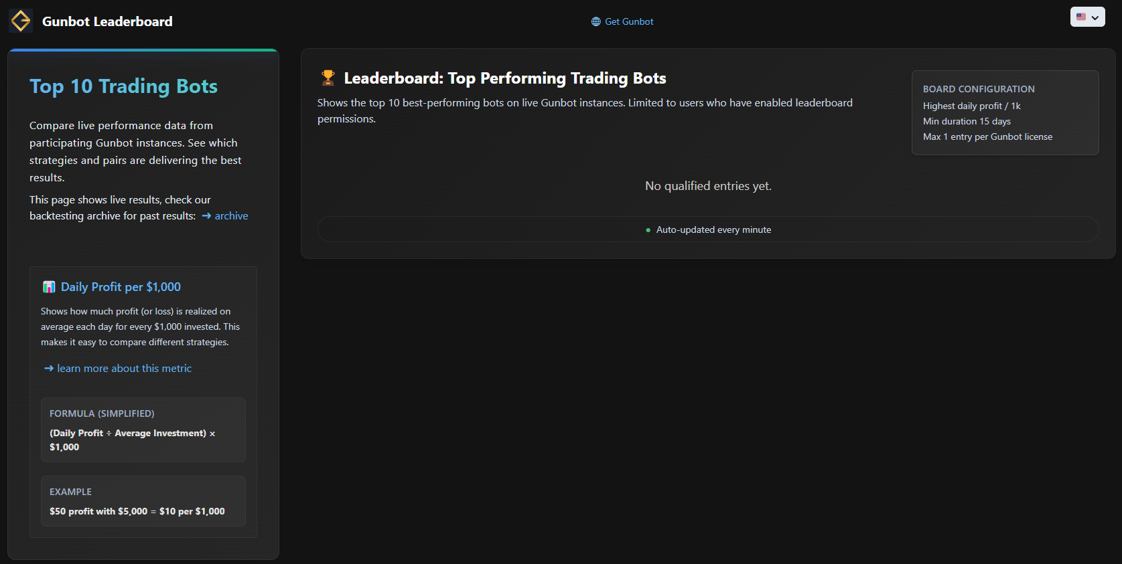Click the Leaderboard: Top Performing Trading Bots heading
Image resolution: width=1122 pixels, height=564 pixels.
click(x=505, y=78)
